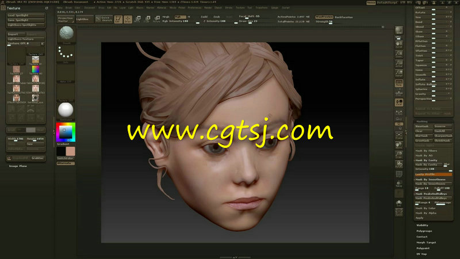Toggle the Transp transparency icon
The height and width of the screenshot is (259, 460).
(x=398, y=184)
